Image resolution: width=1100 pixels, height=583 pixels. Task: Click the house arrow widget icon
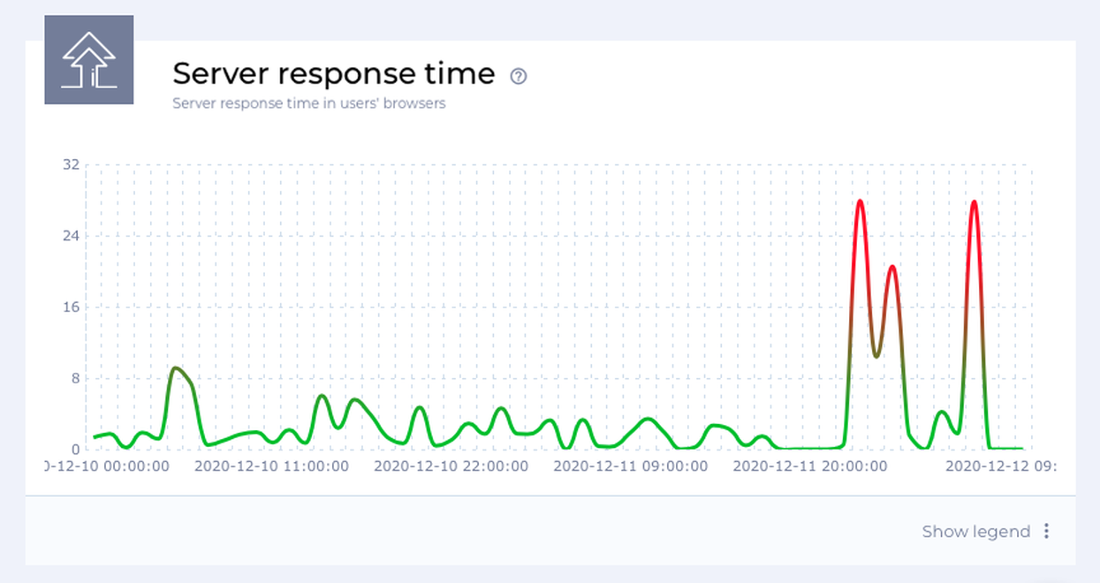[88, 60]
